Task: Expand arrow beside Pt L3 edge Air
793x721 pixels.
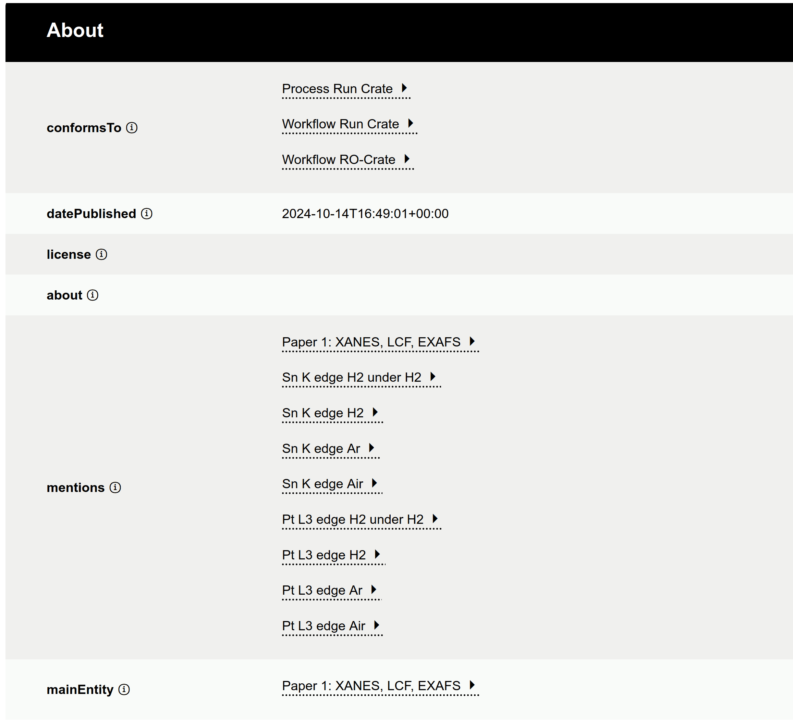Action: point(376,625)
